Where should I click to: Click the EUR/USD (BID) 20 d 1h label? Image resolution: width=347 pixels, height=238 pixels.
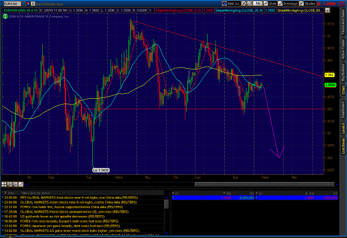pos(21,11)
